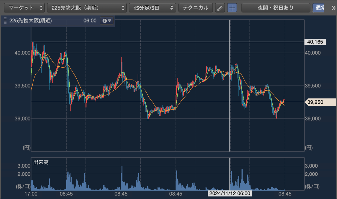Viewport: 337px width, 199px height.
Task: Grab the legend panel drag handle
Action: coord(5,21)
